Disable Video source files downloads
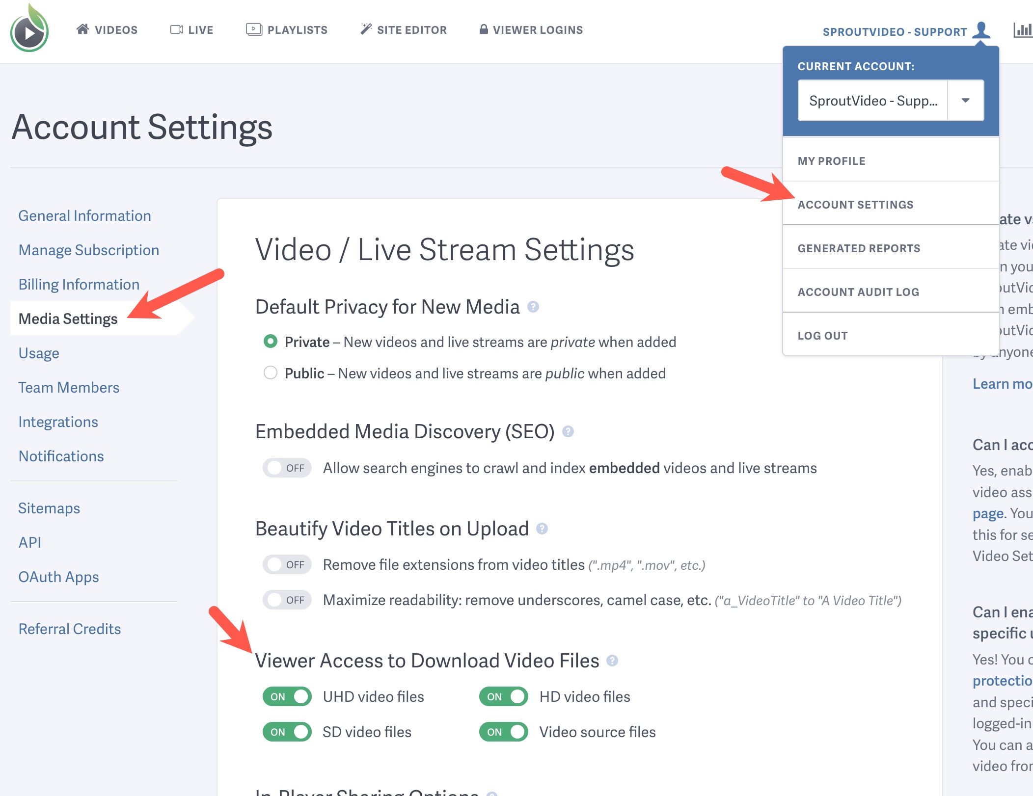Viewport: 1033px width, 796px height. click(x=504, y=732)
